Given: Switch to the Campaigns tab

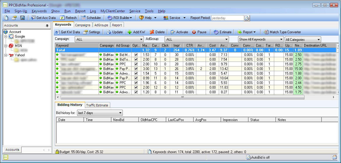Looking at the screenshot, I should click(83, 25).
